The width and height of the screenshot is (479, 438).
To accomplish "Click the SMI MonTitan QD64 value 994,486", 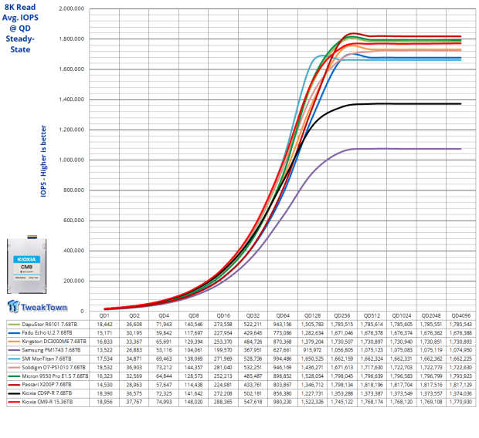I will [x=283, y=359].
